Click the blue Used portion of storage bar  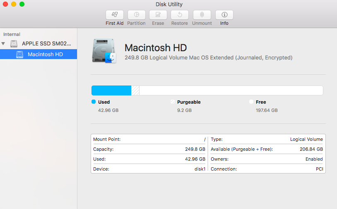point(111,90)
